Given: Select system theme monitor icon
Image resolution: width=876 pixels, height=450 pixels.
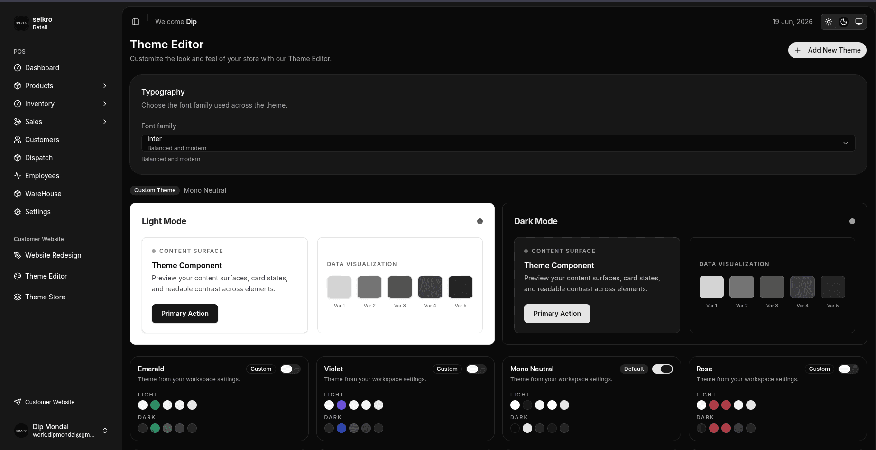Looking at the screenshot, I should (859, 22).
